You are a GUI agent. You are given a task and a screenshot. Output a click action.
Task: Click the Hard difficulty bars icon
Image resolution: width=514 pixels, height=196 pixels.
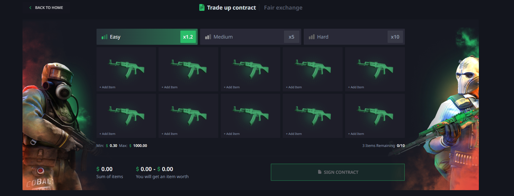coord(312,37)
